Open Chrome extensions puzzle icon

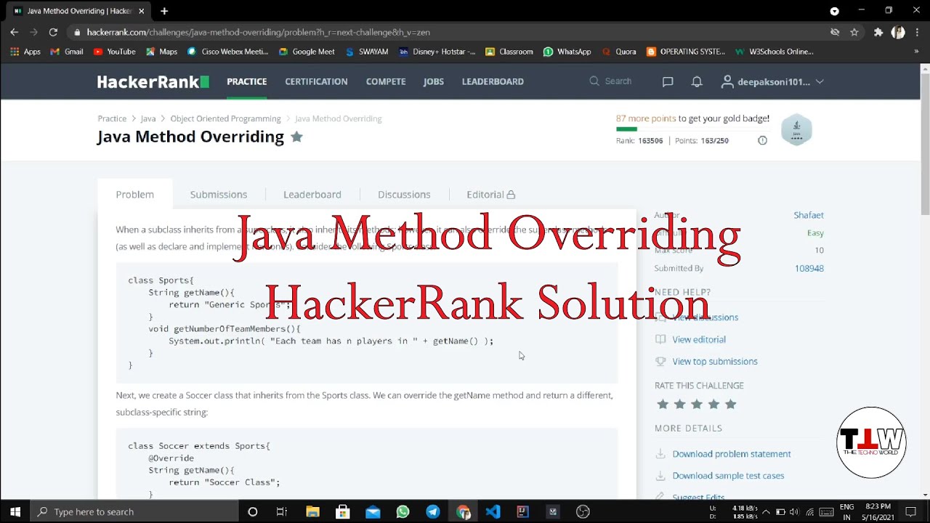[x=878, y=32]
